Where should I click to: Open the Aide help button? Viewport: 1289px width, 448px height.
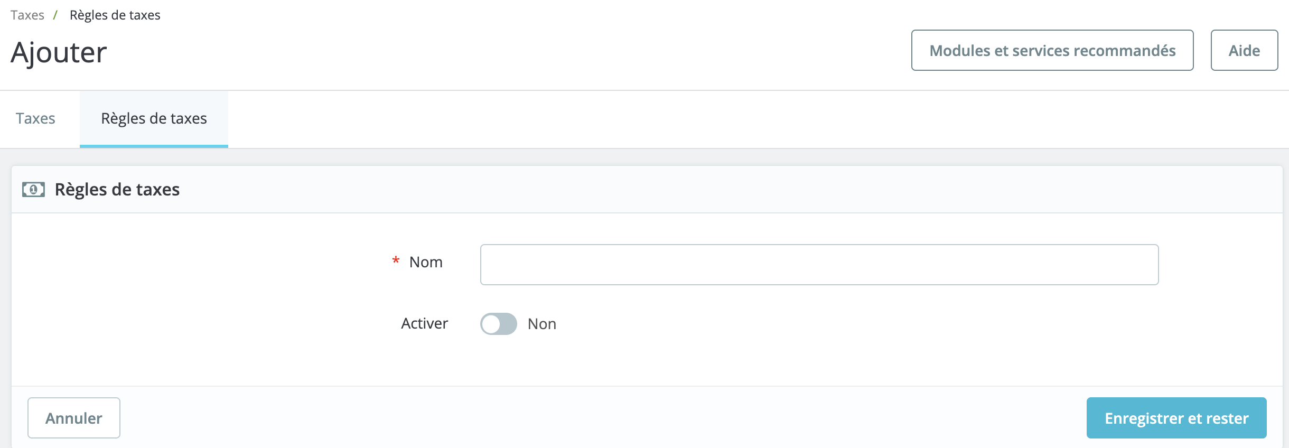coord(1244,50)
